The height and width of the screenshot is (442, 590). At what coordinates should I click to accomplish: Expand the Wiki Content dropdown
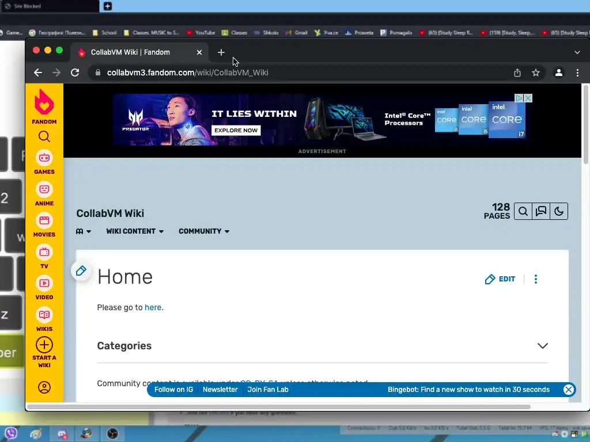tap(135, 231)
